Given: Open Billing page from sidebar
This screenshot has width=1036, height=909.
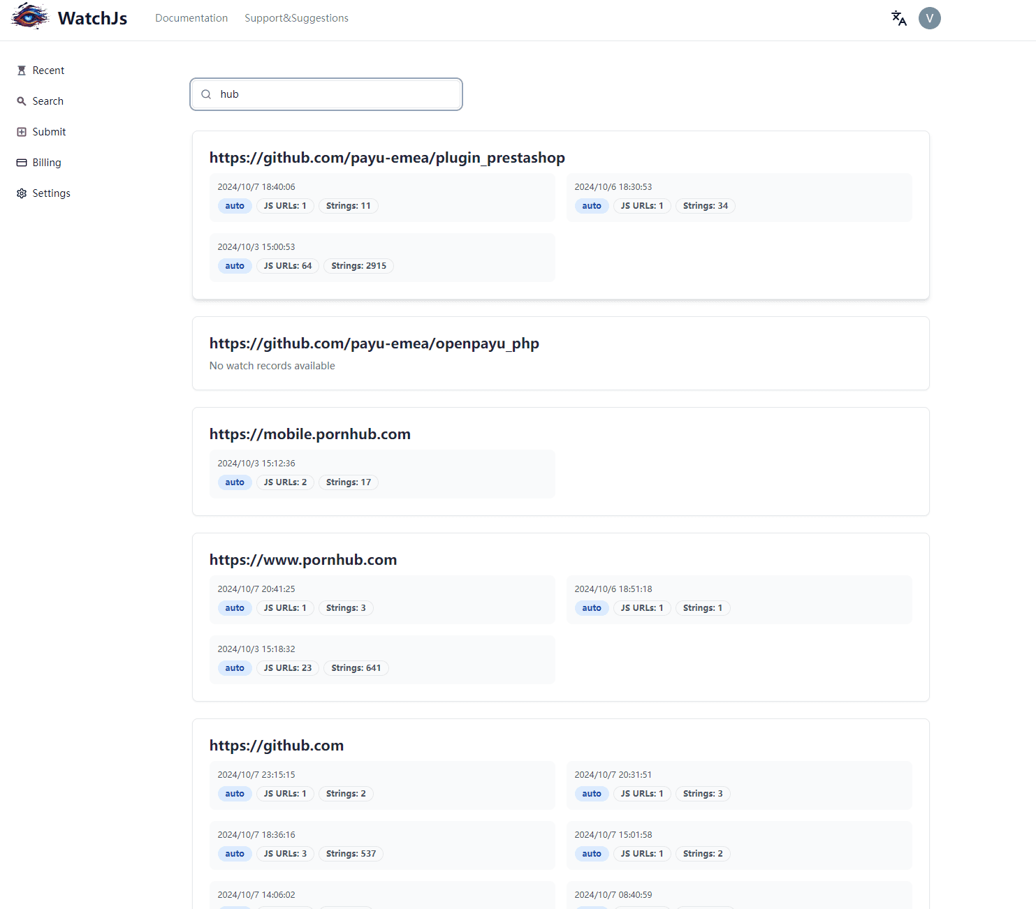Looking at the screenshot, I should pos(47,163).
